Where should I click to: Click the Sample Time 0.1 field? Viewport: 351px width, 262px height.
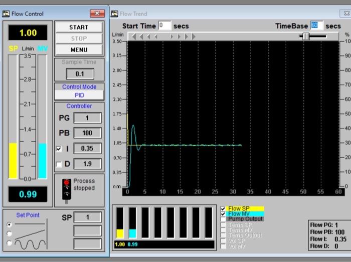click(80, 74)
